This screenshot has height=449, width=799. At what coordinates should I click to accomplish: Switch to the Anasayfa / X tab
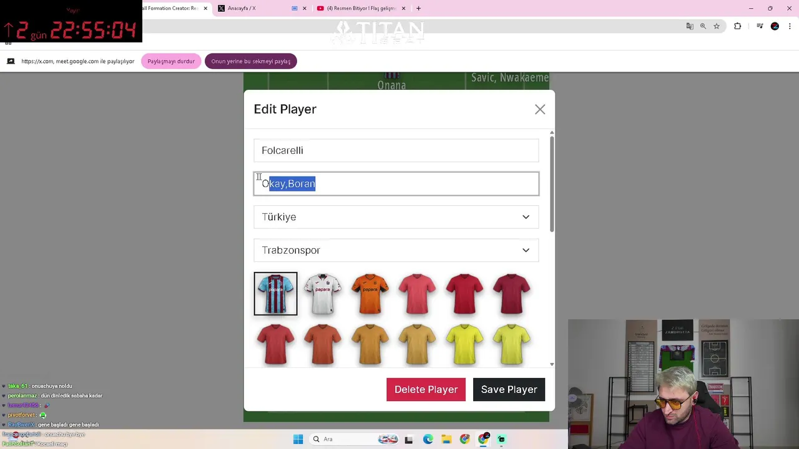click(x=242, y=8)
